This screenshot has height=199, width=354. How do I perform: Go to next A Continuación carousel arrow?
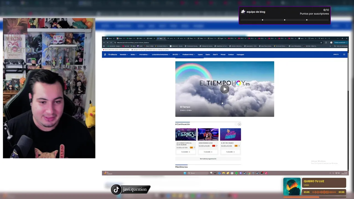240,124
